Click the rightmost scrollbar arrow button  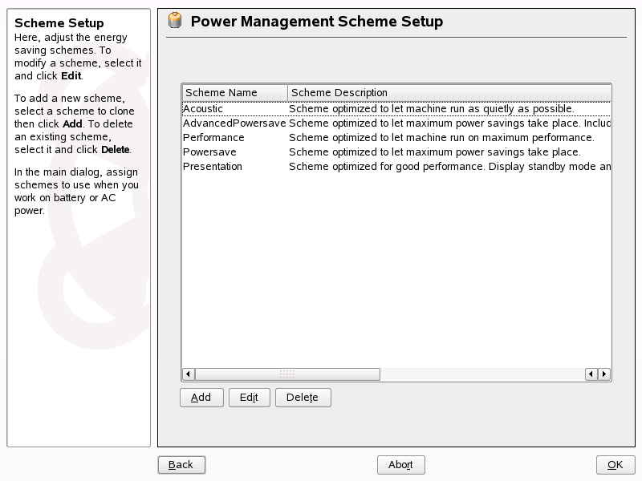click(x=604, y=374)
